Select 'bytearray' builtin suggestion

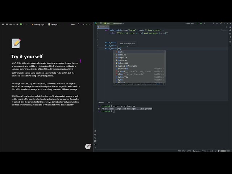click(139, 77)
